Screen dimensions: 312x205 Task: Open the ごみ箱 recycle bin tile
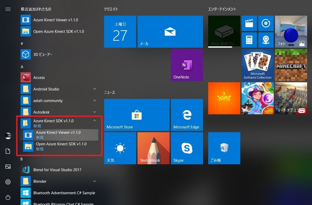pyautogui.click(x=224, y=148)
